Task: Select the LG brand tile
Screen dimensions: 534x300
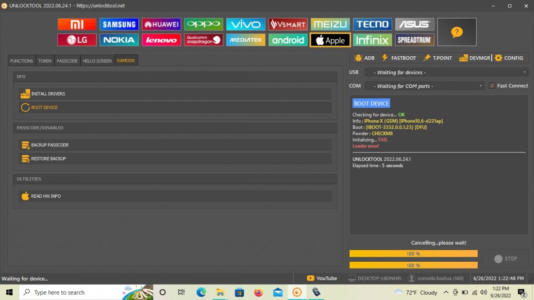Action: [x=77, y=40]
